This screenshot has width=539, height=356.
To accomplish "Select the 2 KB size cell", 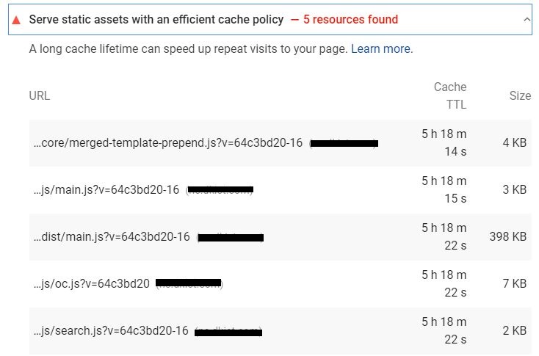I will (515, 330).
